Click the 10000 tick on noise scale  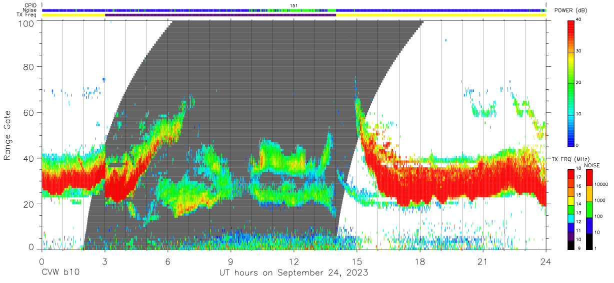pos(602,185)
